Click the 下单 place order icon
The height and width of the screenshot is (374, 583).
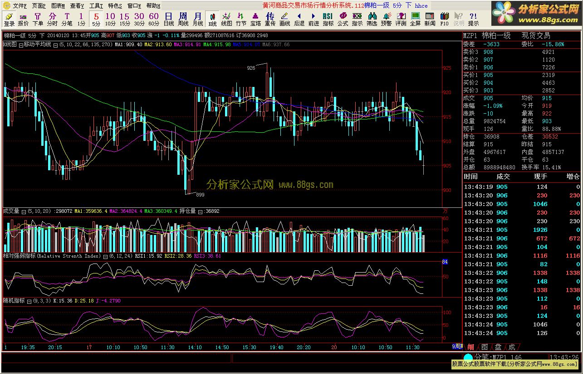pyautogui.click(x=38, y=19)
